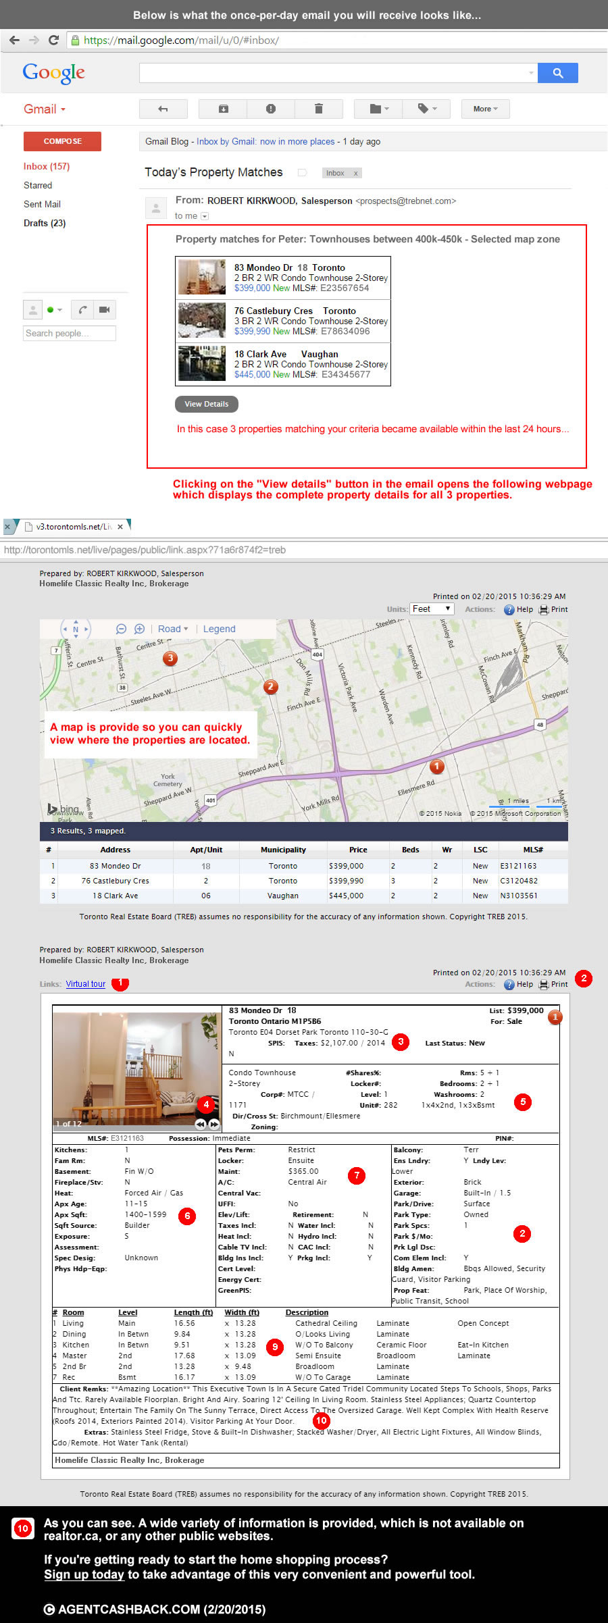Click the Print icon above the map
Viewport: 608px width, 1623px height.
(544, 609)
